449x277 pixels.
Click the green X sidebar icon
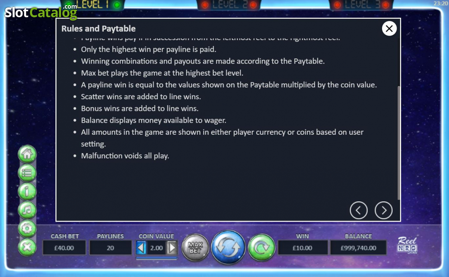click(x=27, y=247)
